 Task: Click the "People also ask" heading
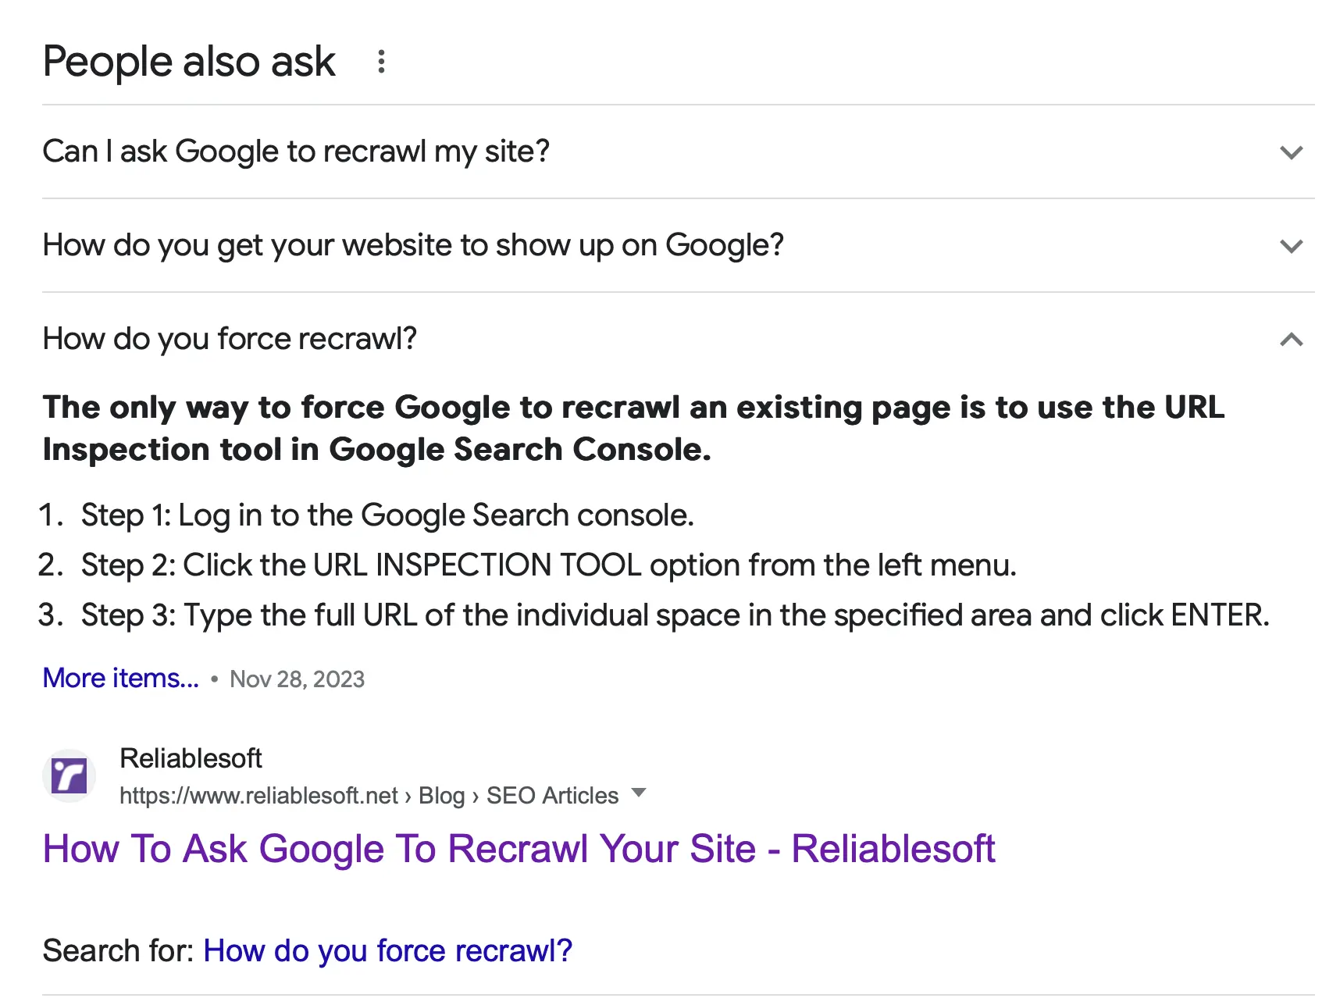coord(189,62)
